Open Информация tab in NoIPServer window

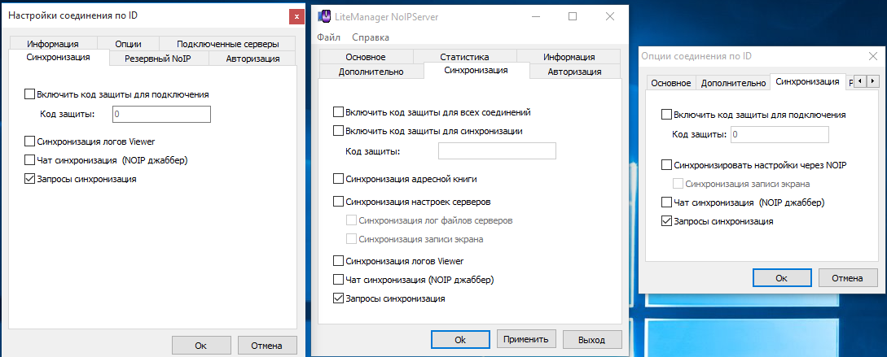(569, 56)
